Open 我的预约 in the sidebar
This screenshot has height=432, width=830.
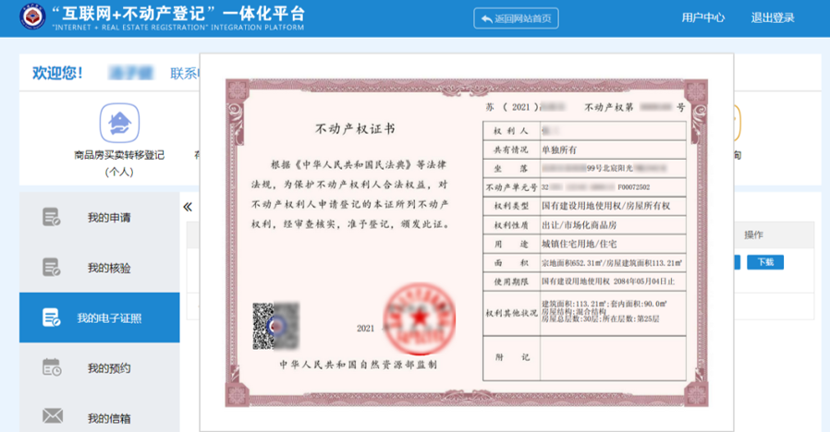100,368
